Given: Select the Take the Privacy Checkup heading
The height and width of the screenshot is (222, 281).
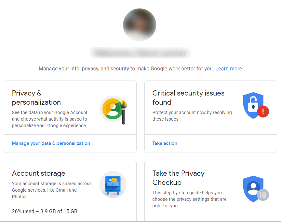Looking at the screenshot, I should click(178, 178).
